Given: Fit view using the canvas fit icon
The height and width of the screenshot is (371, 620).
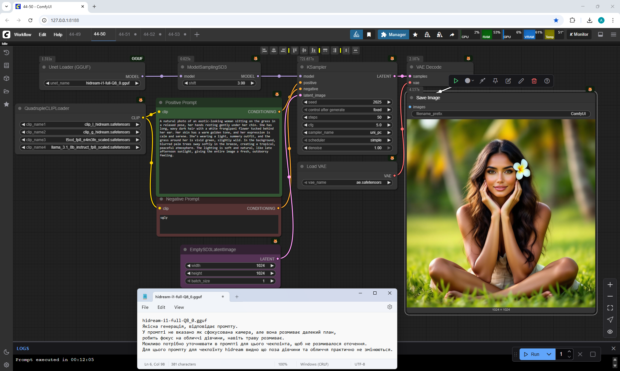Looking at the screenshot, I should (610, 308).
